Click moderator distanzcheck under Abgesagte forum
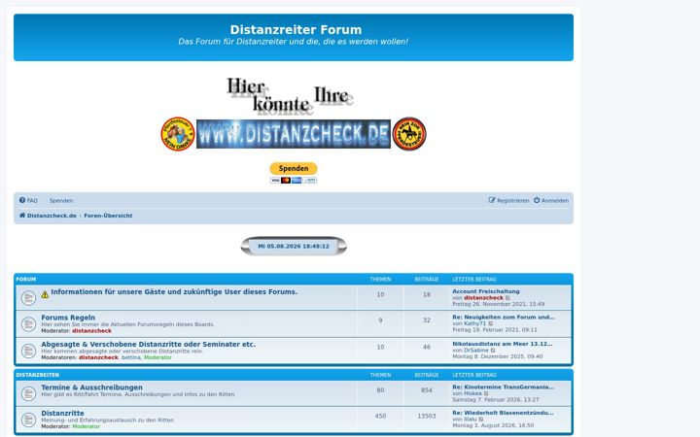 pyautogui.click(x=98, y=357)
